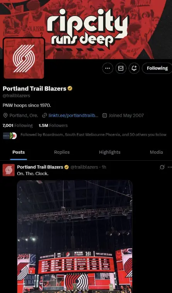Expand the post's three-dot menu

(x=170, y=167)
